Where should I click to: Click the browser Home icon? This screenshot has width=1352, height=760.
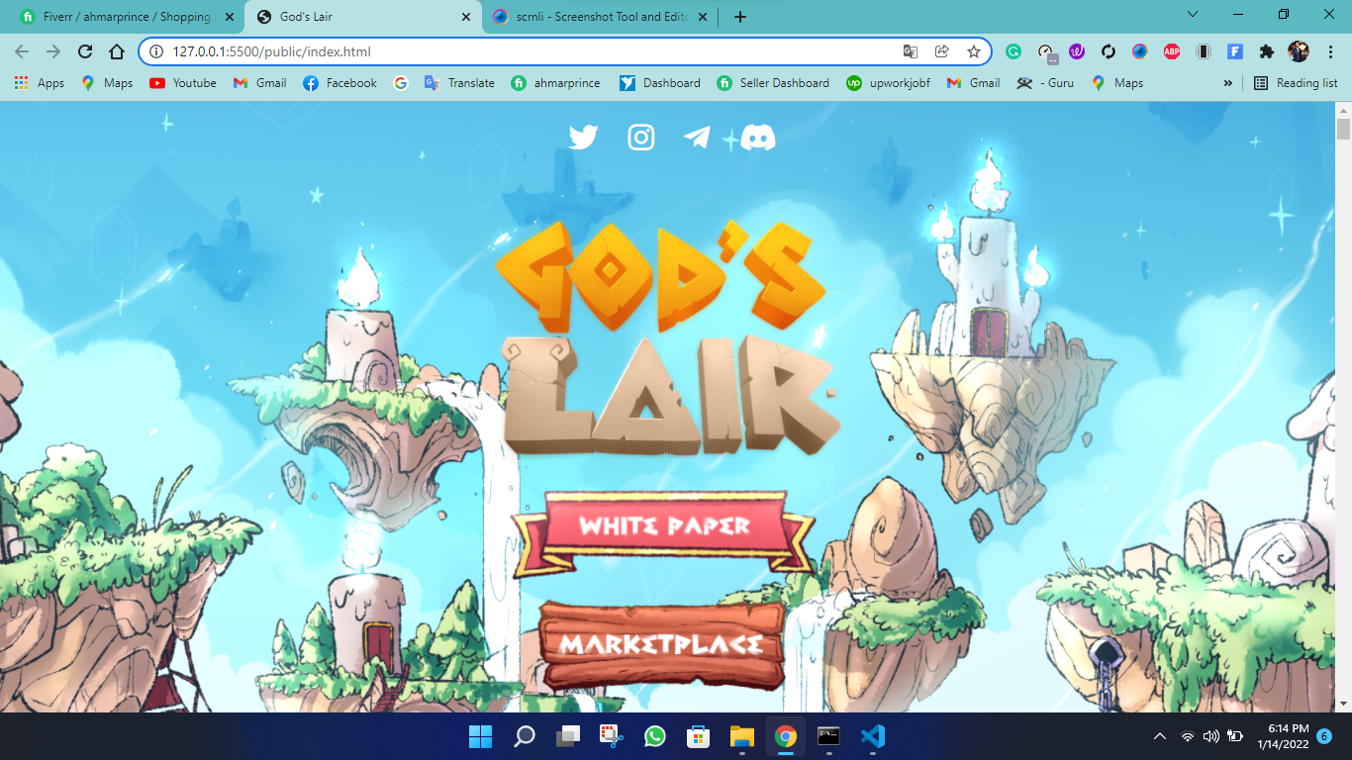117,51
